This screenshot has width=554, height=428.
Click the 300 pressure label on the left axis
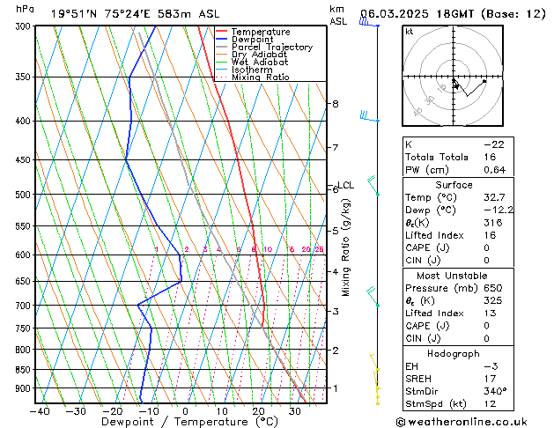tap(25, 26)
